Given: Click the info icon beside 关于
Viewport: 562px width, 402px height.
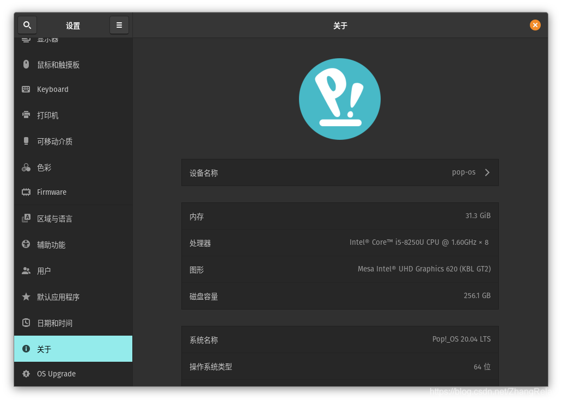Looking at the screenshot, I should pos(26,349).
